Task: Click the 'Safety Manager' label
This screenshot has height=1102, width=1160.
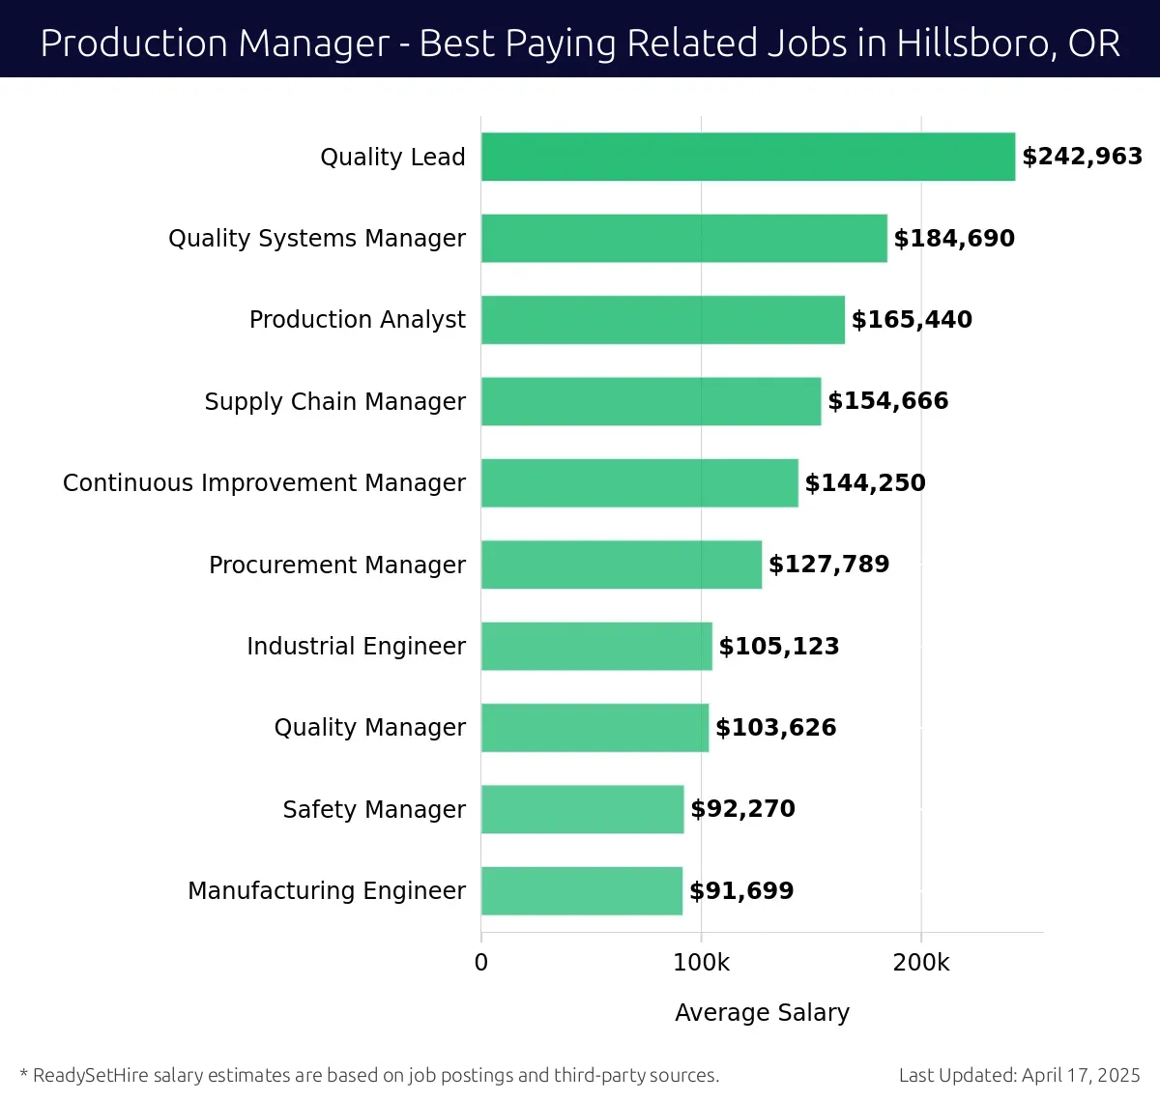Action: [x=374, y=810]
